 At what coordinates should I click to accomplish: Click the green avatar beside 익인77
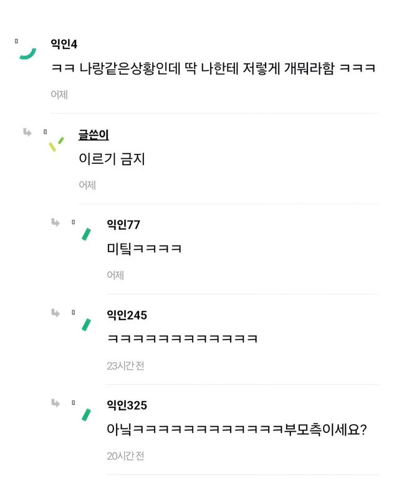coord(86,234)
